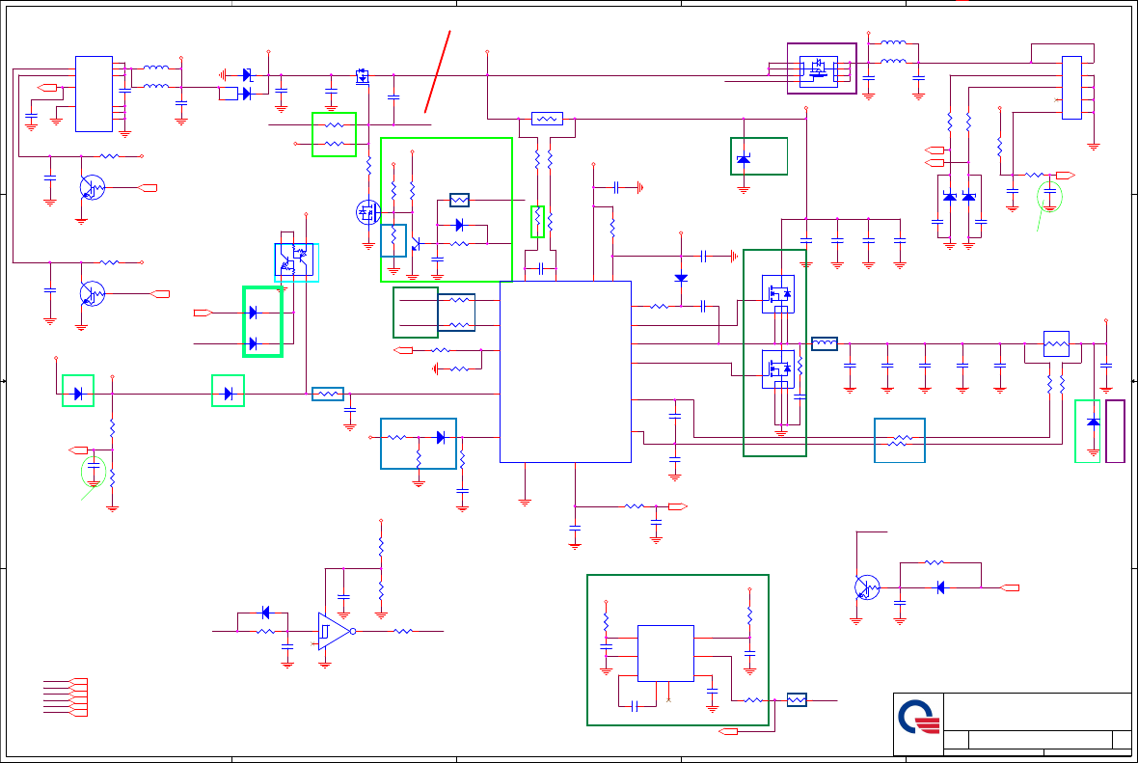Select the Schmitt-trigger inverter gate symbol
This screenshot has height=763, width=1138.
(336, 632)
